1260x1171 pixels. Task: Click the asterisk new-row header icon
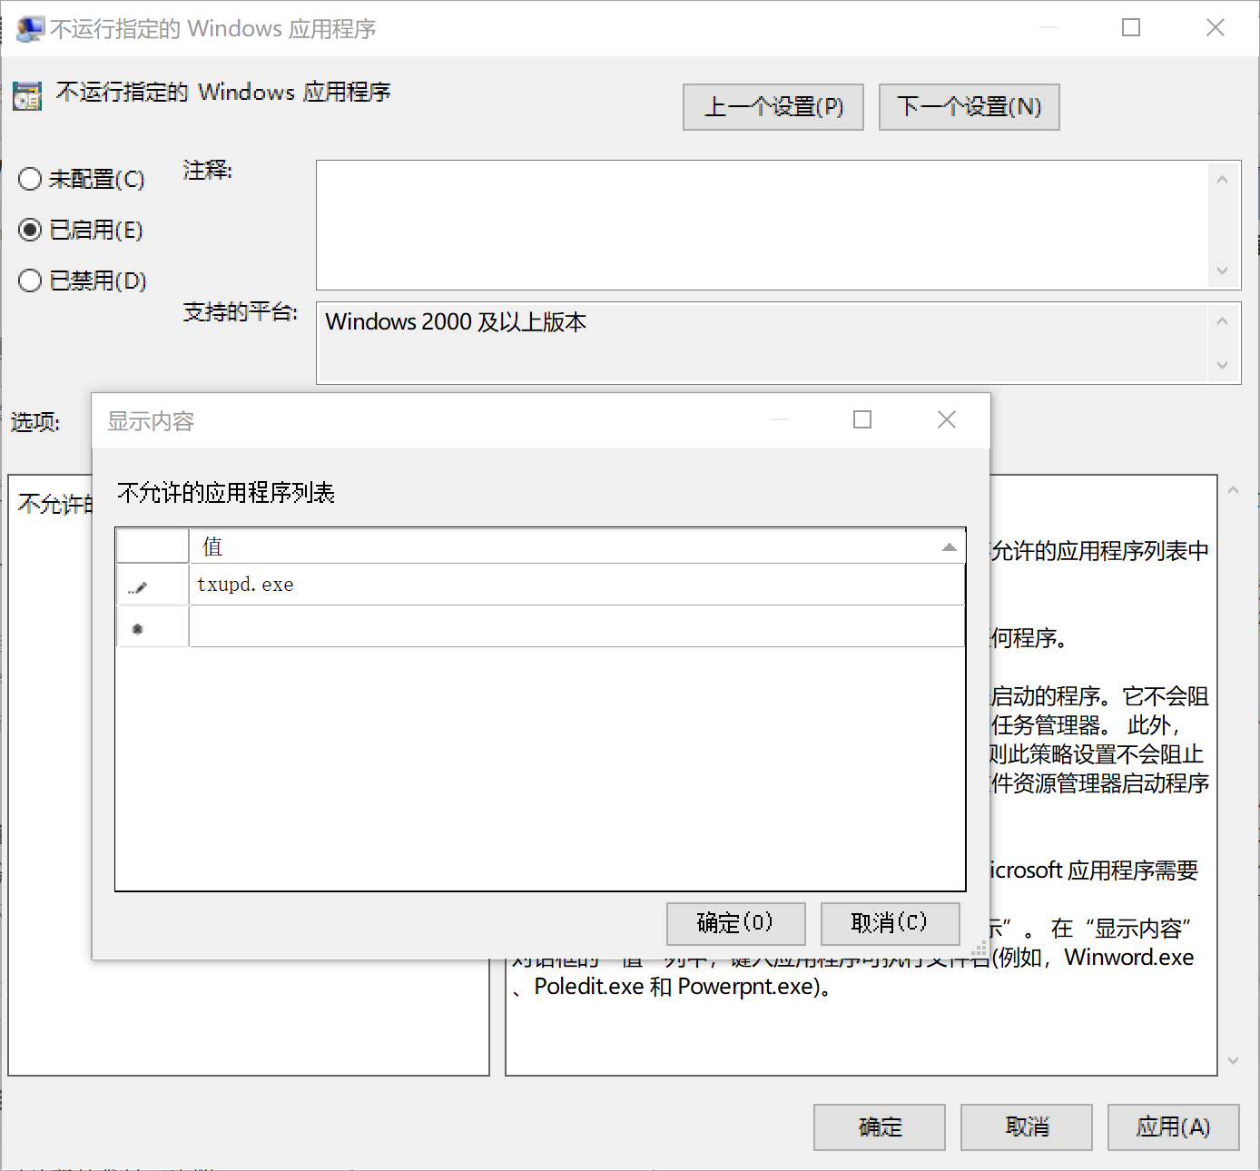point(137,628)
